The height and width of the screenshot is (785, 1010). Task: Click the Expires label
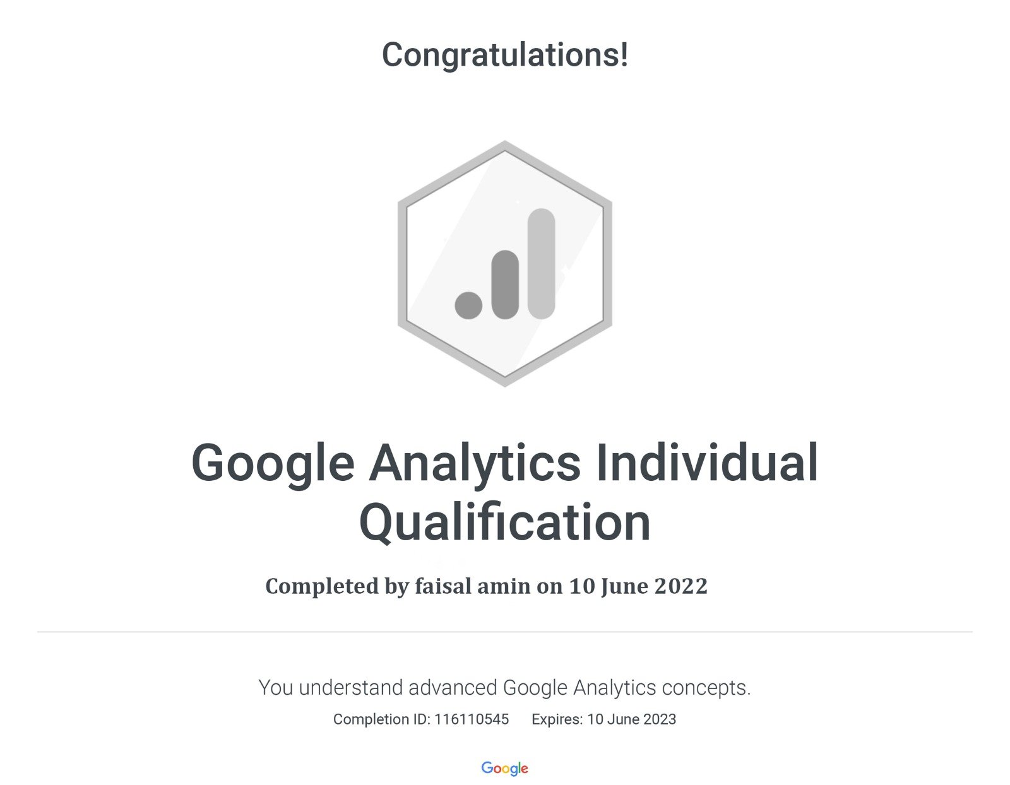(x=557, y=719)
